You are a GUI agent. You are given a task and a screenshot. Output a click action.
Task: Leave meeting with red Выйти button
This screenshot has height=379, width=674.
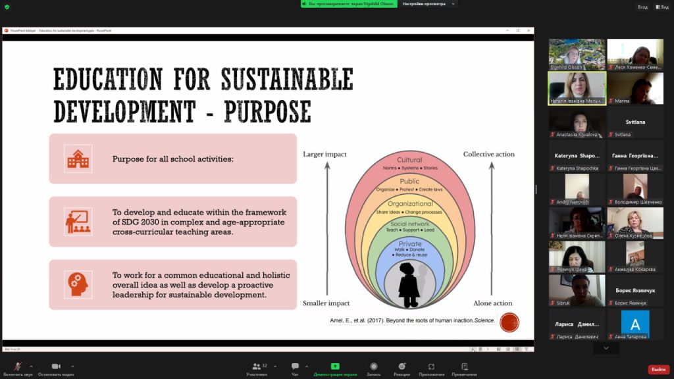658,369
